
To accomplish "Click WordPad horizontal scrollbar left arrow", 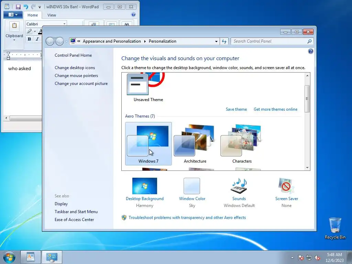I will point(6,118).
